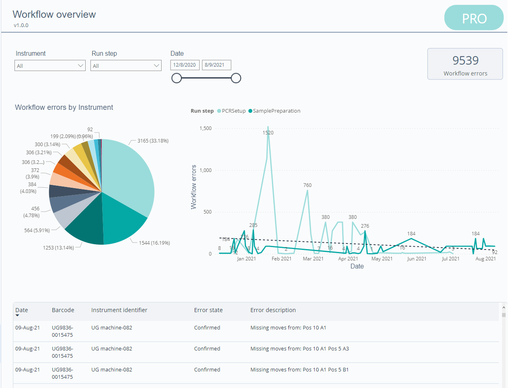
Task: Sort table by Barcode column header
Action: [x=63, y=310]
